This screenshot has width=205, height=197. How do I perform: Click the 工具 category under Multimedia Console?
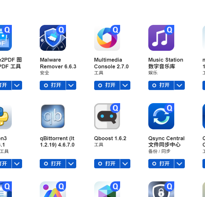click(99, 73)
